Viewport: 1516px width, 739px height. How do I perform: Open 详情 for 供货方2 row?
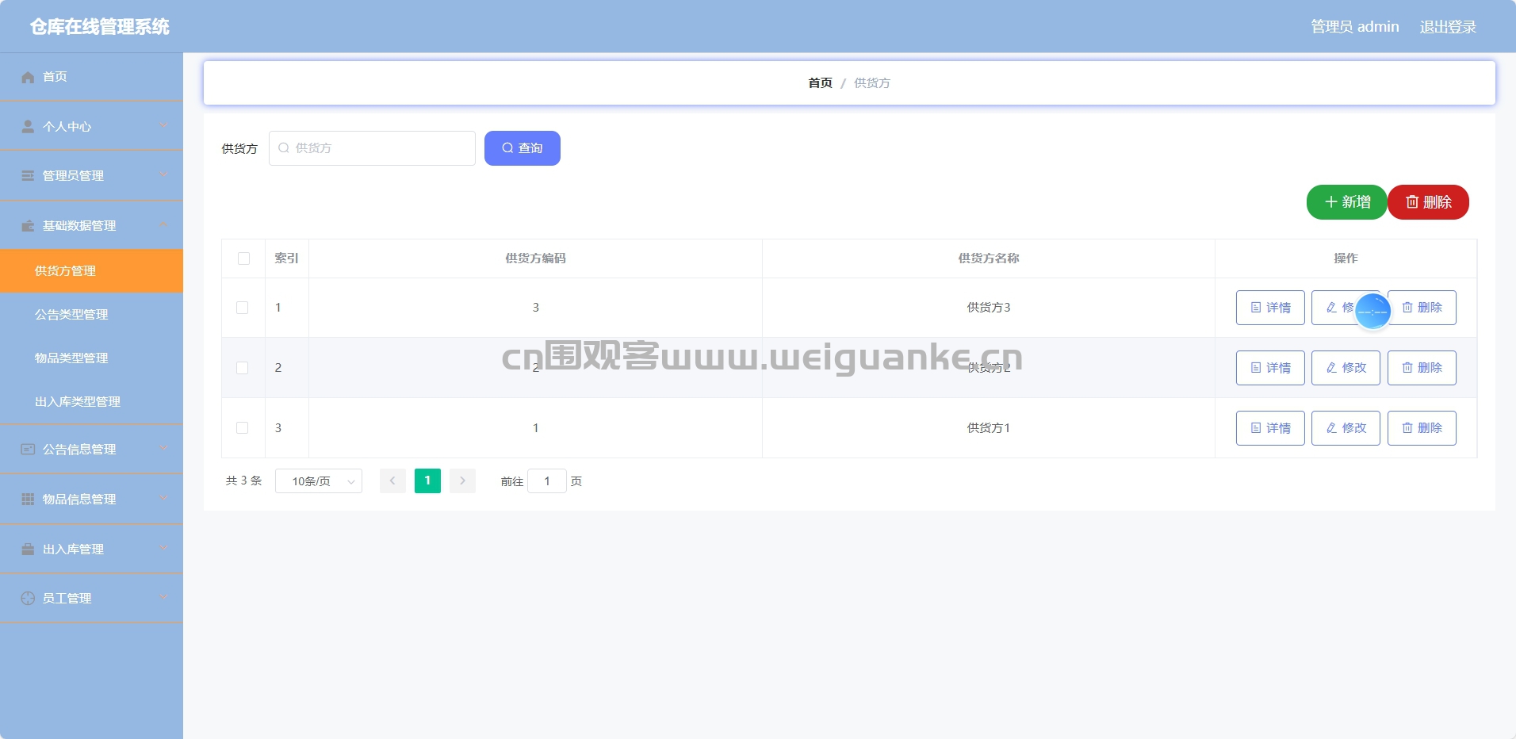point(1270,368)
